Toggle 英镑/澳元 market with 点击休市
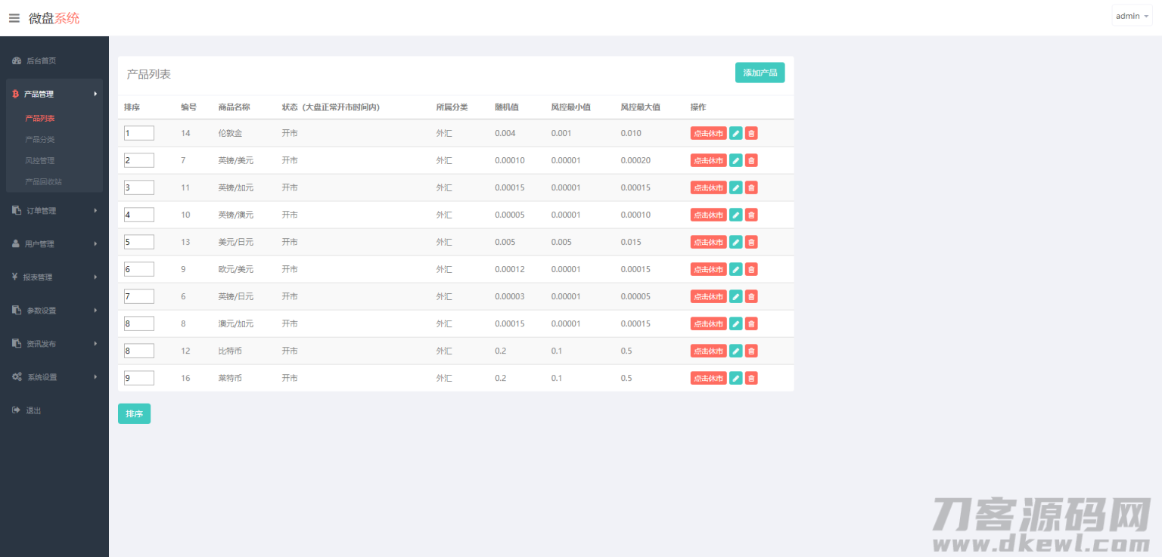Viewport: 1162px width, 557px height. [x=708, y=215]
